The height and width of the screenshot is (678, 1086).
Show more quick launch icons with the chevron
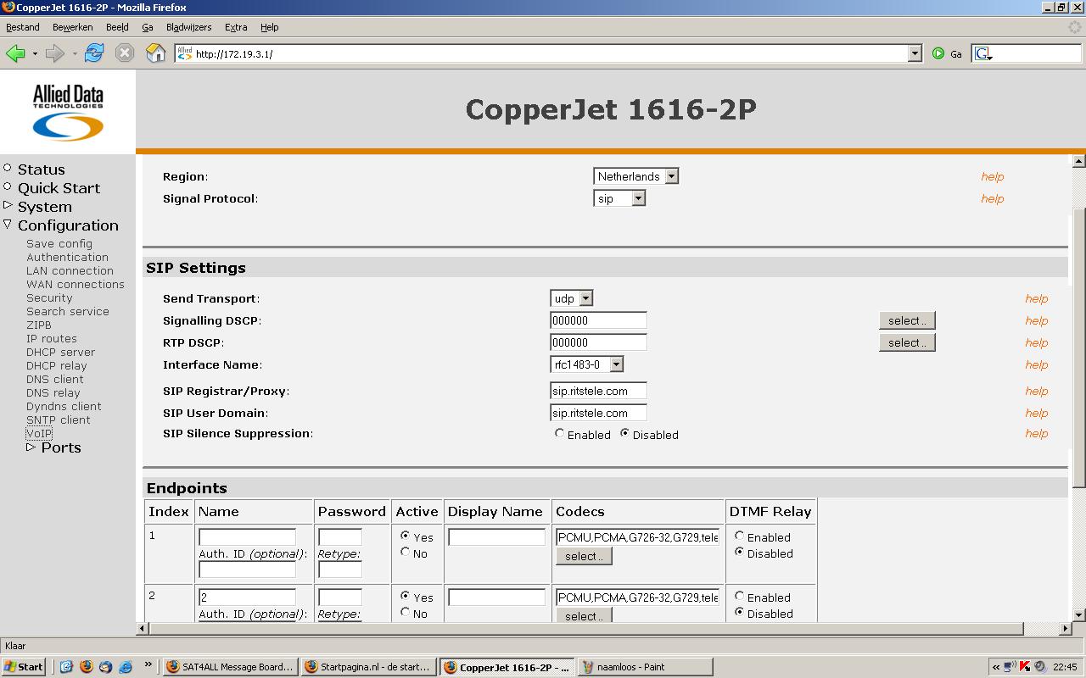(148, 664)
